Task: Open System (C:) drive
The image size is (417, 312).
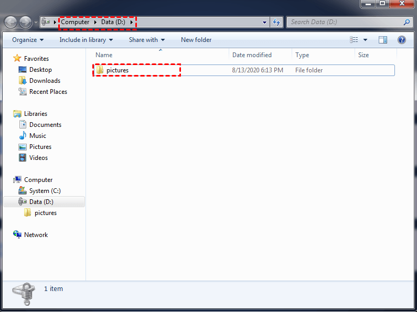Action: pyautogui.click(x=45, y=191)
